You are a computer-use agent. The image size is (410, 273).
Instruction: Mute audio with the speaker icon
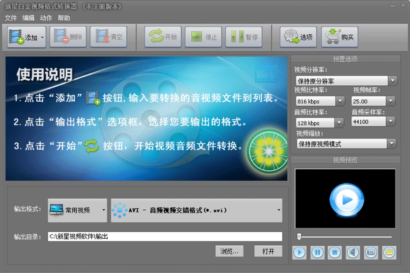tap(353, 253)
